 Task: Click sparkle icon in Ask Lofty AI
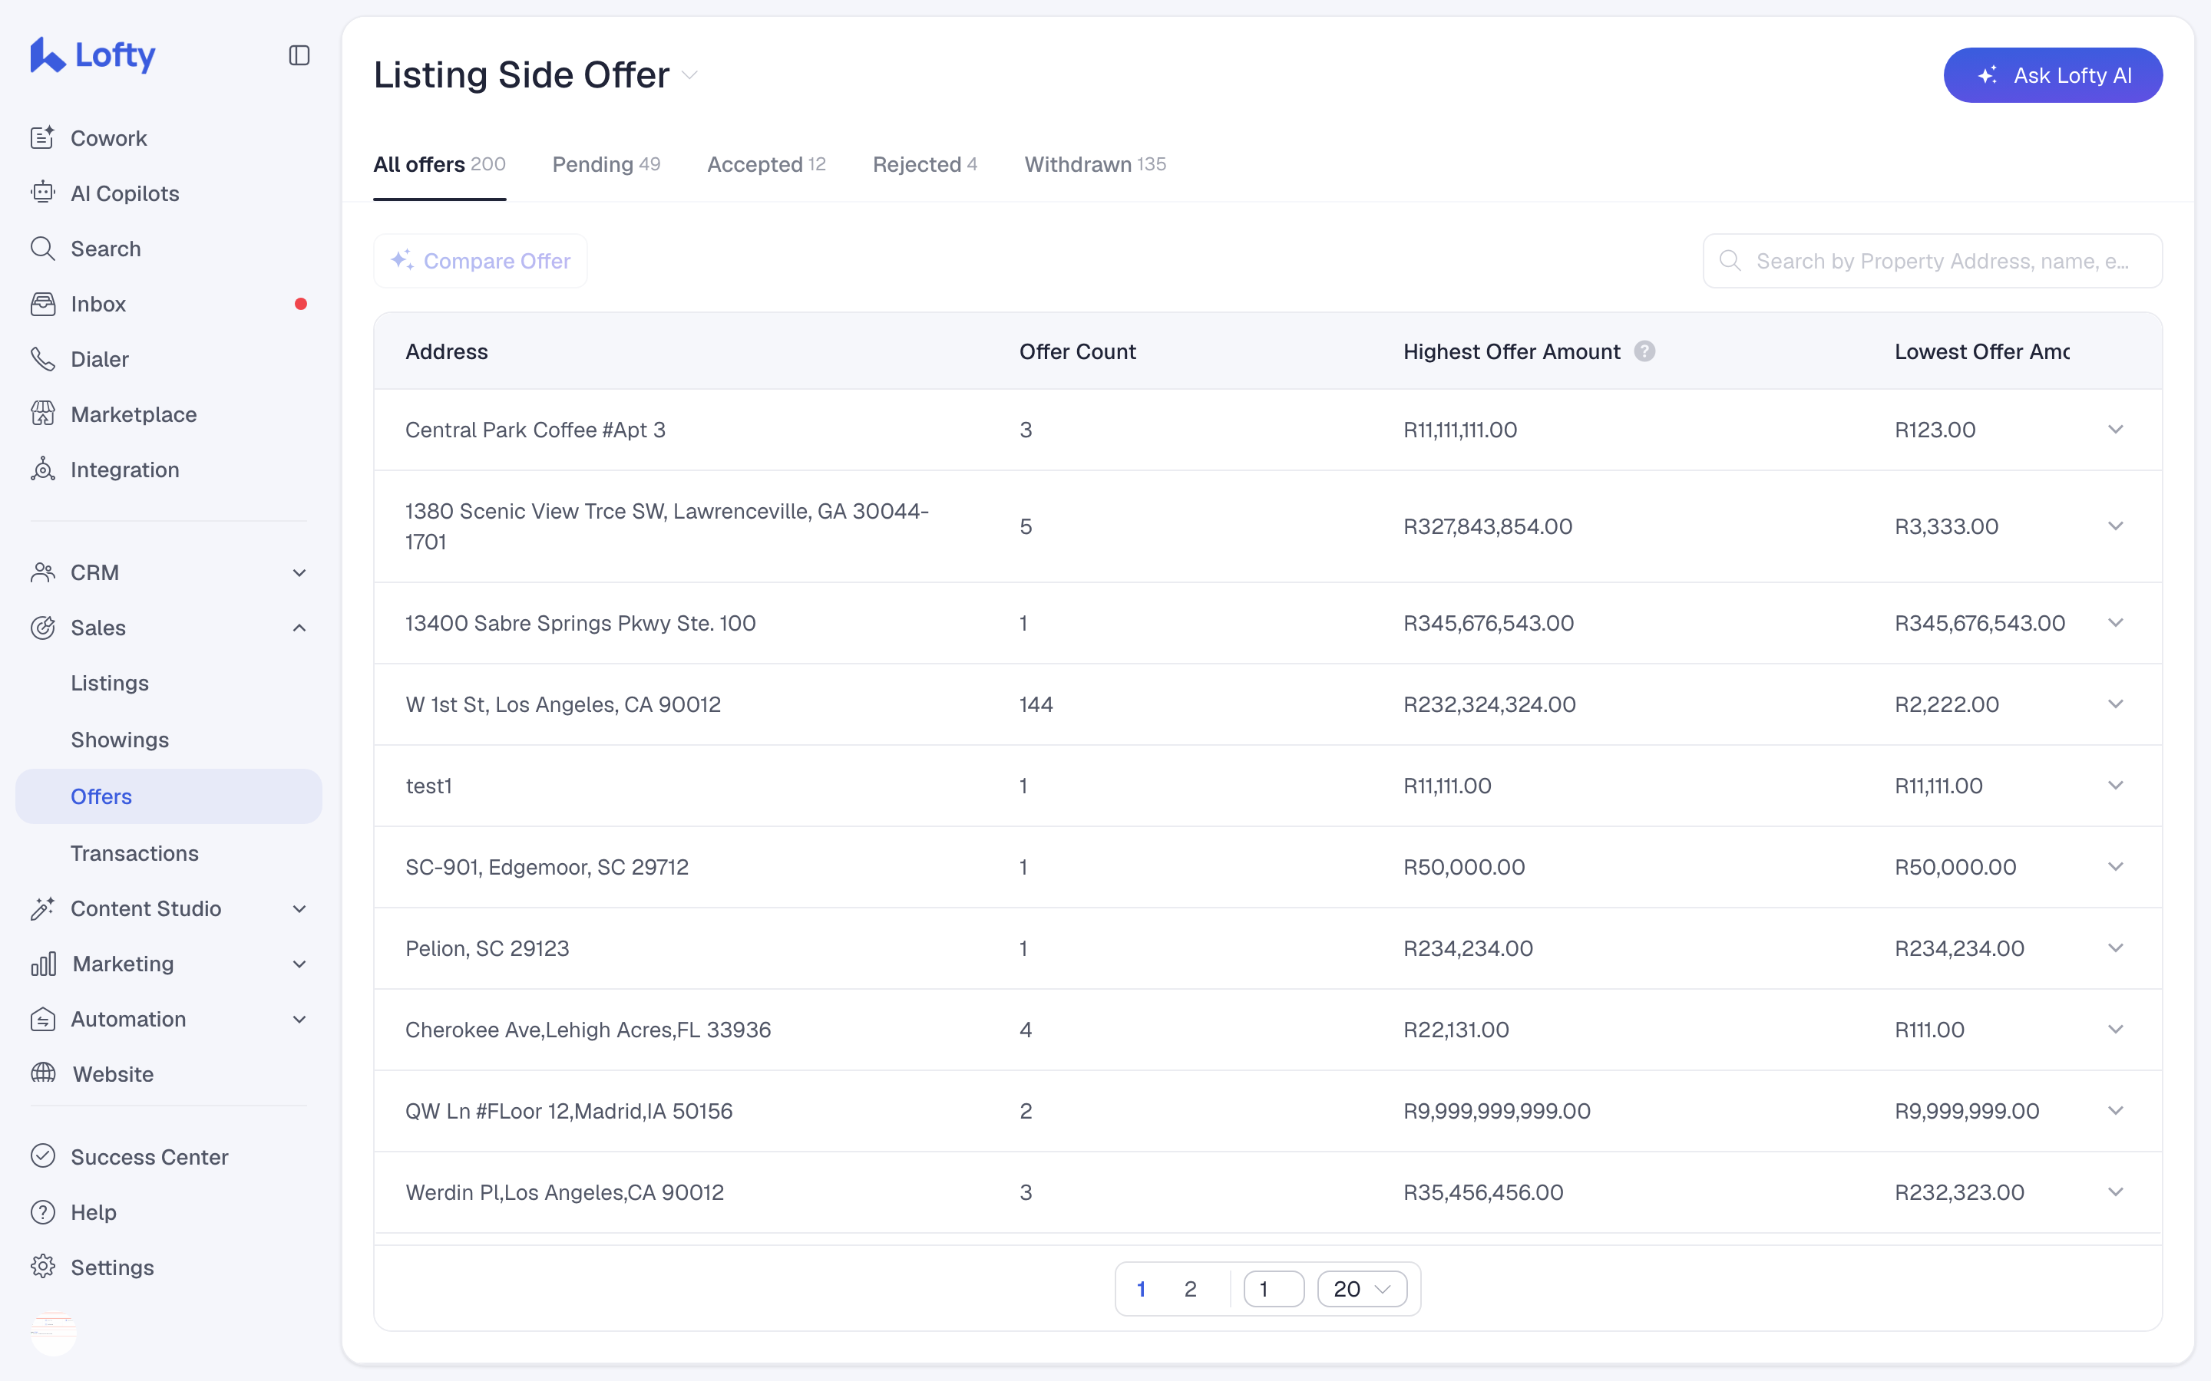coord(1987,76)
